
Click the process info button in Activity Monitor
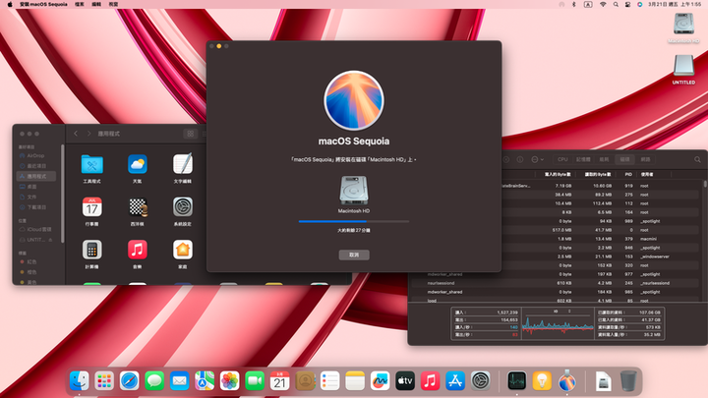[520, 159]
